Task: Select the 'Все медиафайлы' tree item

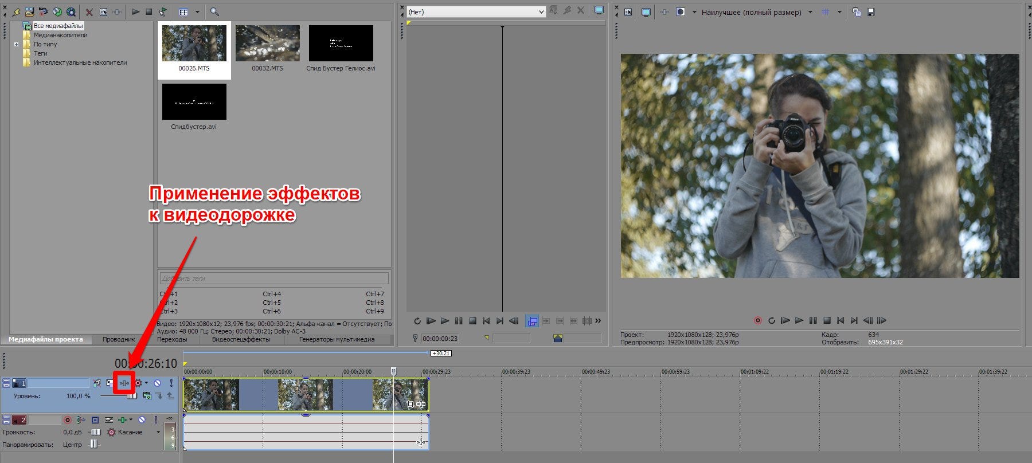Action: (58, 26)
